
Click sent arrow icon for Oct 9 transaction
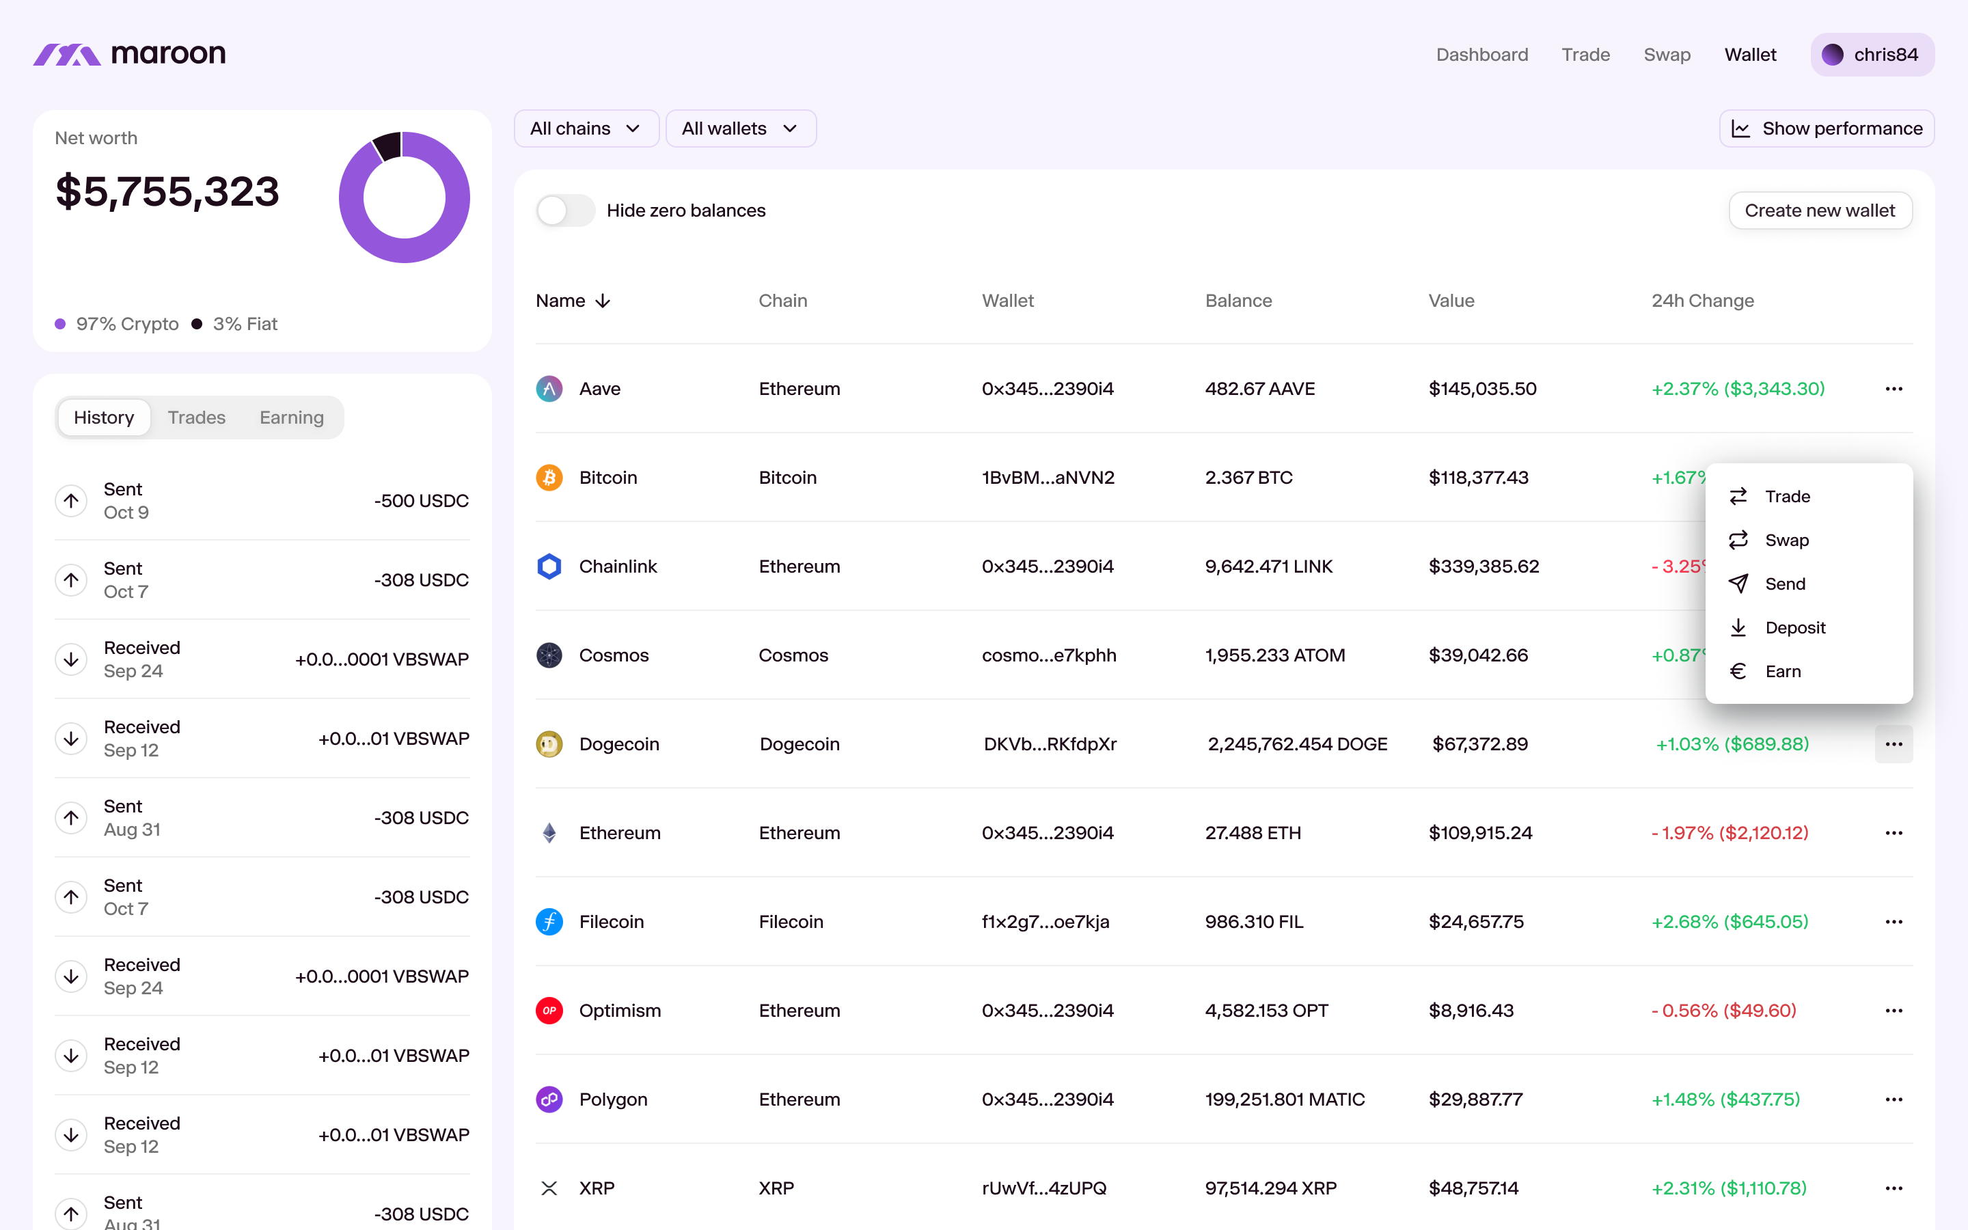coord(72,500)
